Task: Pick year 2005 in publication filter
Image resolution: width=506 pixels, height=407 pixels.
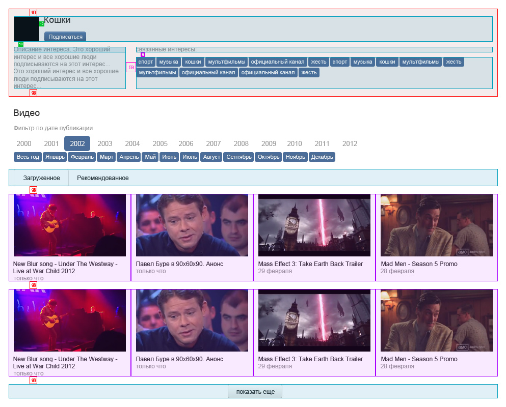Action: tap(160, 143)
